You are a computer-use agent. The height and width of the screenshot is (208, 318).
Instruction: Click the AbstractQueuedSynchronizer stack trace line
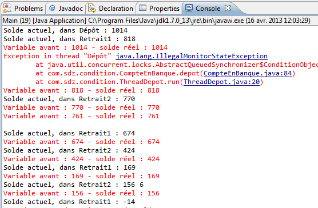[176, 65]
